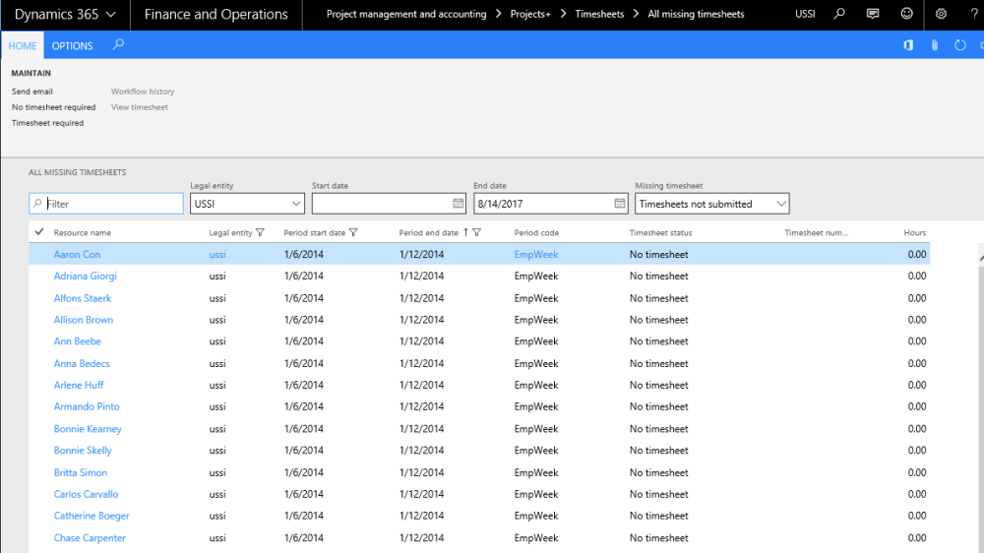Open the Start date calendar picker
The width and height of the screenshot is (984, 553).
point(458,204)
